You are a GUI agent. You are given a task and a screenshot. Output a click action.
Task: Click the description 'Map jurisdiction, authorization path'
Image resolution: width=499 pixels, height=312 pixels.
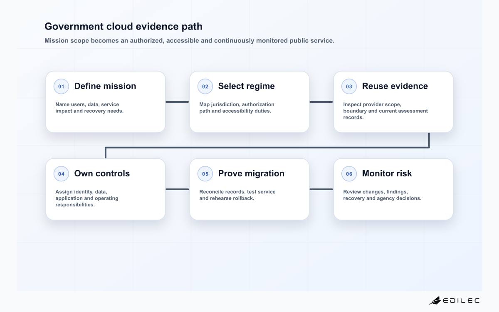237,108
